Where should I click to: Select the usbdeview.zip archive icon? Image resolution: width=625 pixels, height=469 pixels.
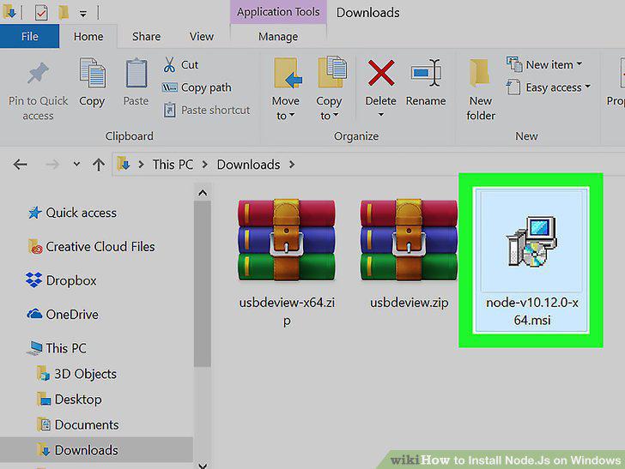tap(409, 240)
